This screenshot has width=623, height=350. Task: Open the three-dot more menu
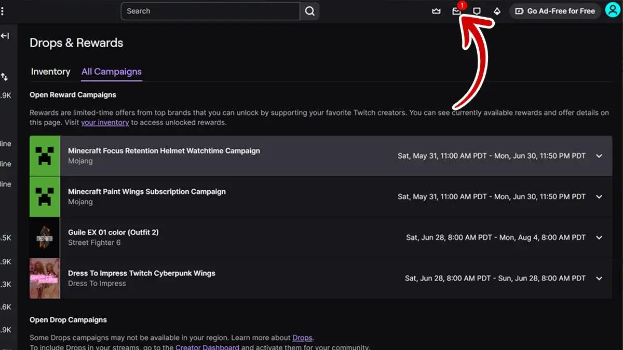2,11
